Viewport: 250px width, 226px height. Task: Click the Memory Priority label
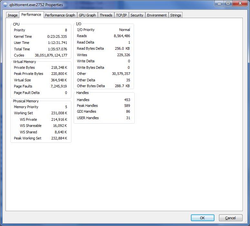[x=26, y=107]
